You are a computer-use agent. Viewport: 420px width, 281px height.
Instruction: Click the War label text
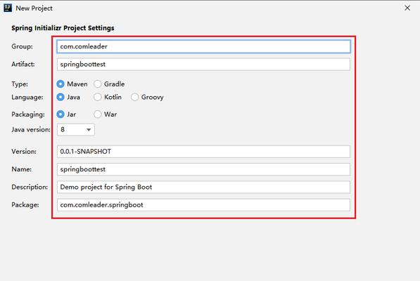tap(110, 115)
